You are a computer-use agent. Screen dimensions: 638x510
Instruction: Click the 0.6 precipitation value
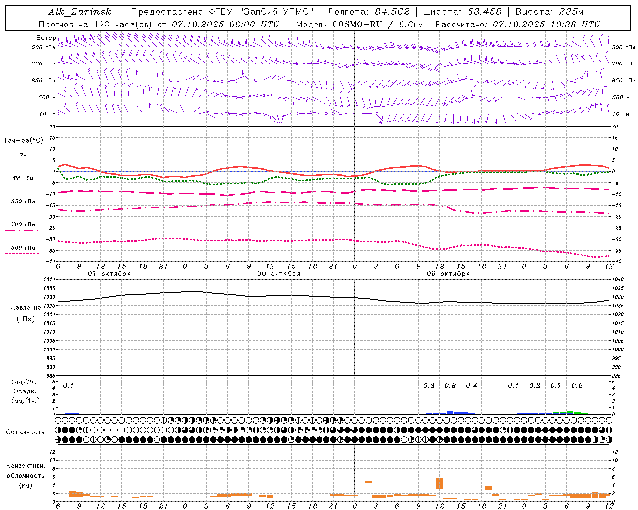click(x=577, y=386)
